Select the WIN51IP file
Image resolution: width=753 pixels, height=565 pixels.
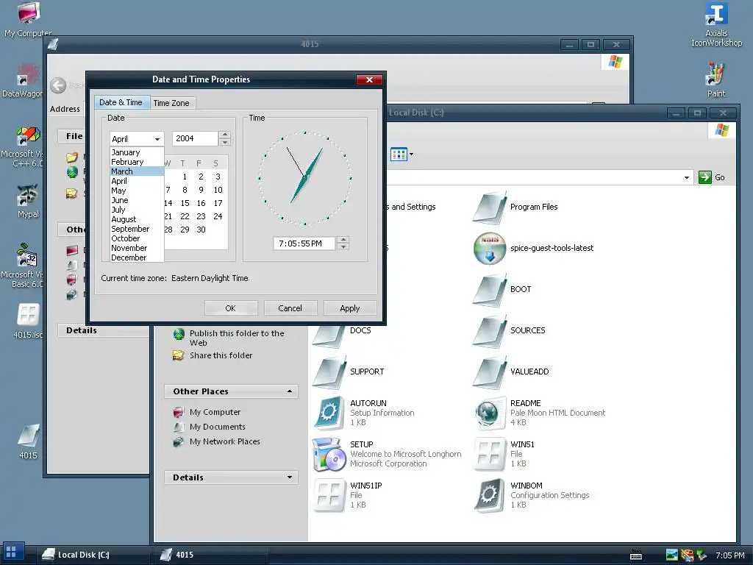348,495
